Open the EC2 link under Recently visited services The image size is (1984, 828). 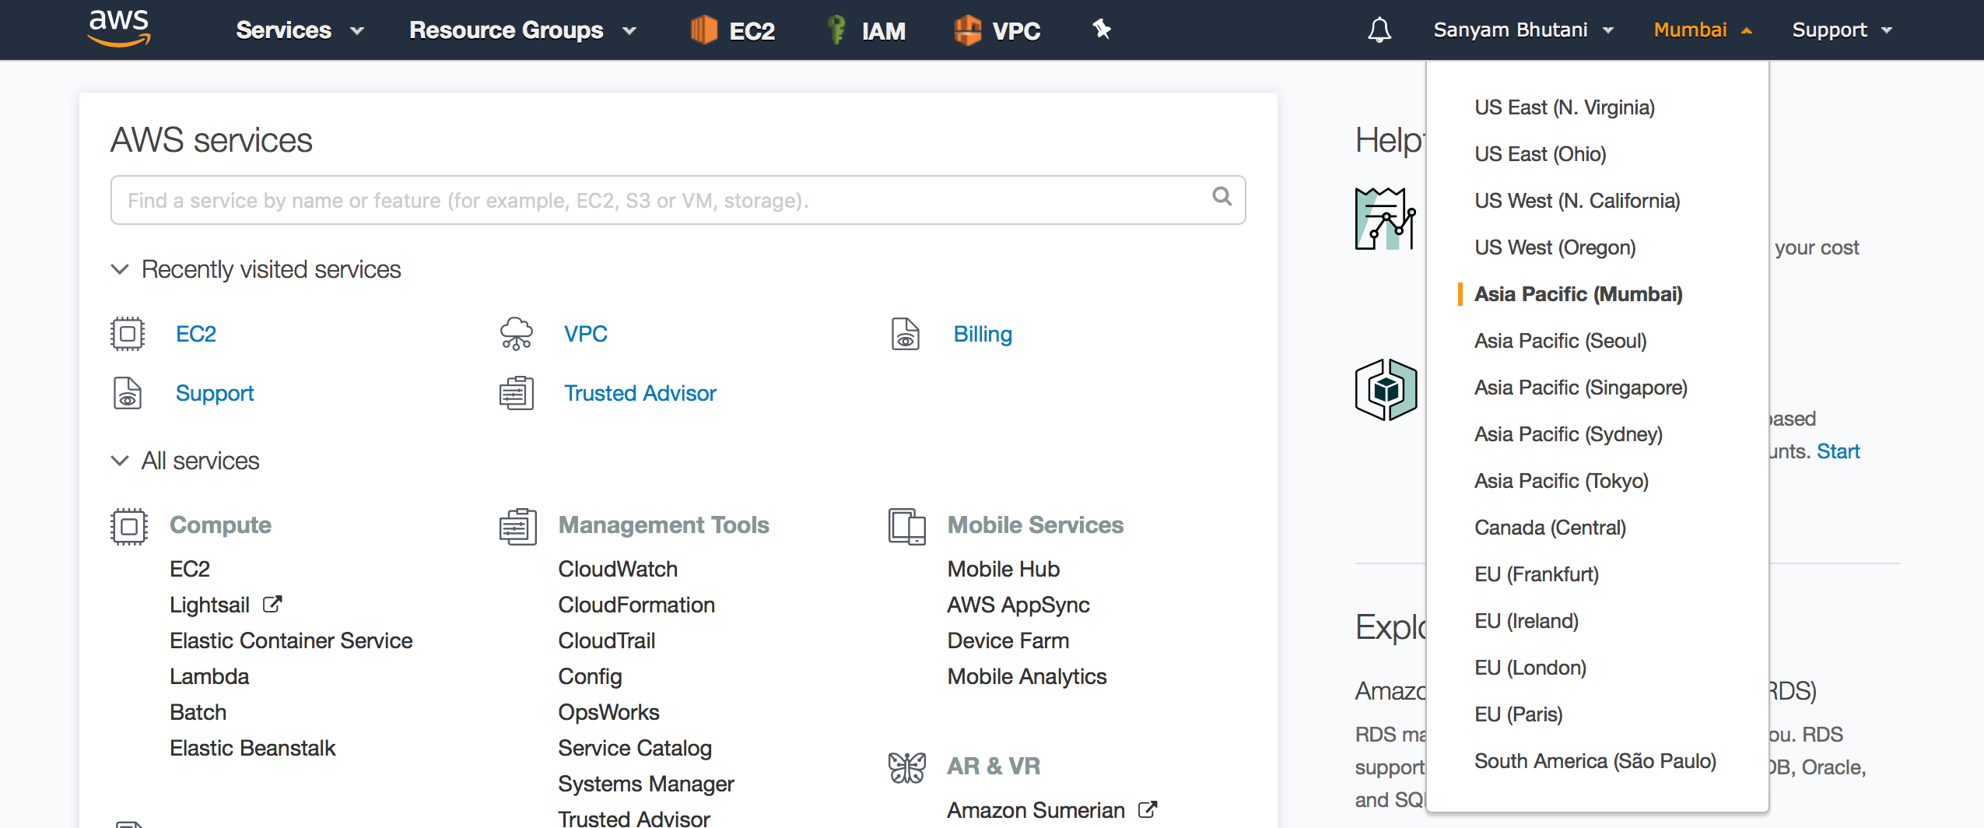(x=196, y=334)
